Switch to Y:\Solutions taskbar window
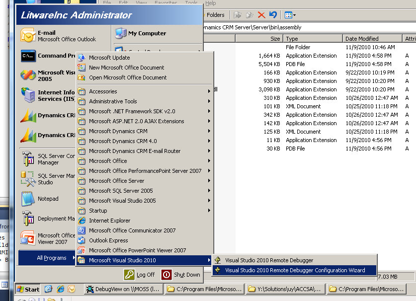Image resolution: width=416 pixels, height=301 pixels. 285,289
